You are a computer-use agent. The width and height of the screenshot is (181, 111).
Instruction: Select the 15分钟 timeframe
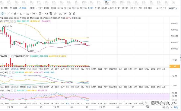[75, 8]
